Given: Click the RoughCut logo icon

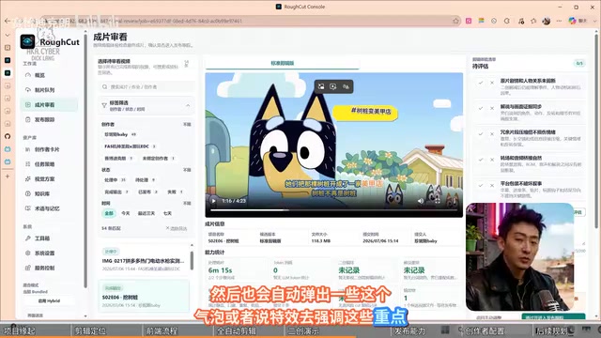Looking at the screenshot, I should point(27,41).
